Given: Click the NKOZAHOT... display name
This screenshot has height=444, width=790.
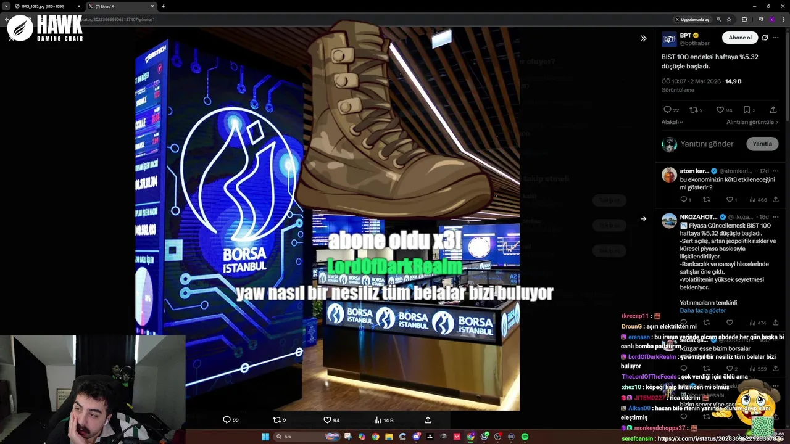Looking at the screenshot, I should click(698, 217).
